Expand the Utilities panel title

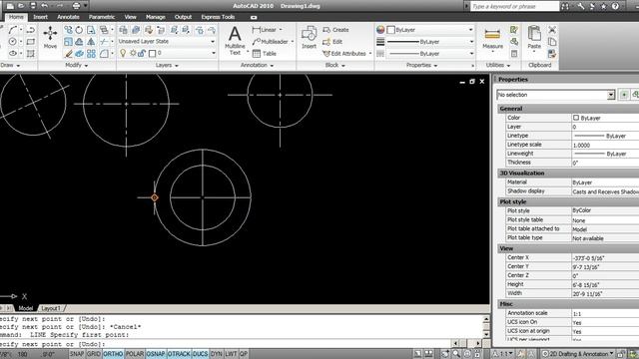click(x=498, y=65)
